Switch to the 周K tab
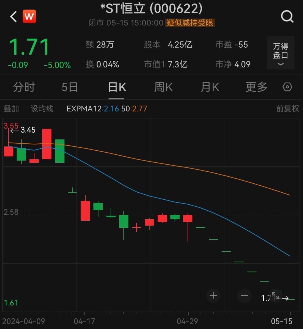 164,87
